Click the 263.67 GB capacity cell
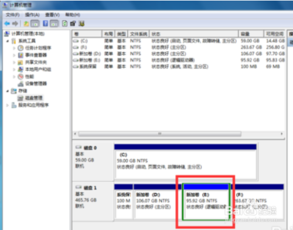293x230 pixels. (x=251, y=47)
